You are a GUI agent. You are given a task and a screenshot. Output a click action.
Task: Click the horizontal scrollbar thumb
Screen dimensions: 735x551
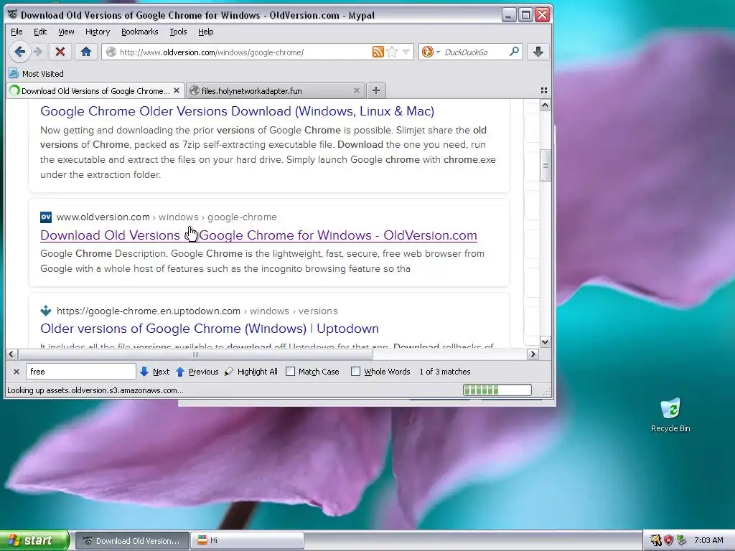195,354
